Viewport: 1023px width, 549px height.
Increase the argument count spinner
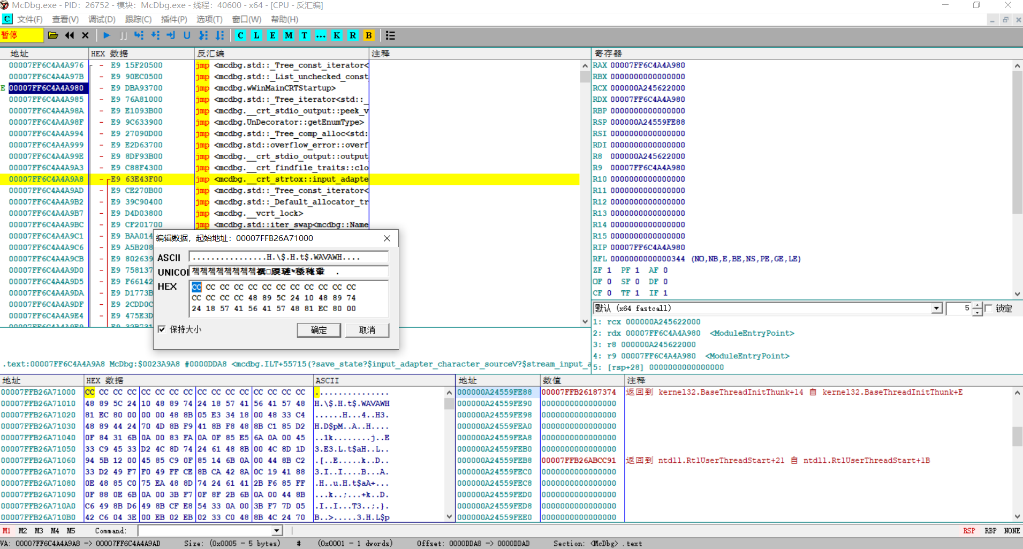[x=977, y=306]
